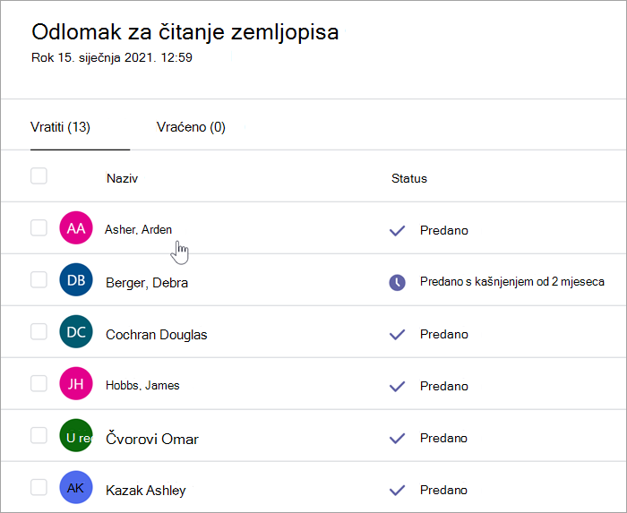Click the due date 'Rok 15. siječnja 2021. 12:59'

pos(112,57)
